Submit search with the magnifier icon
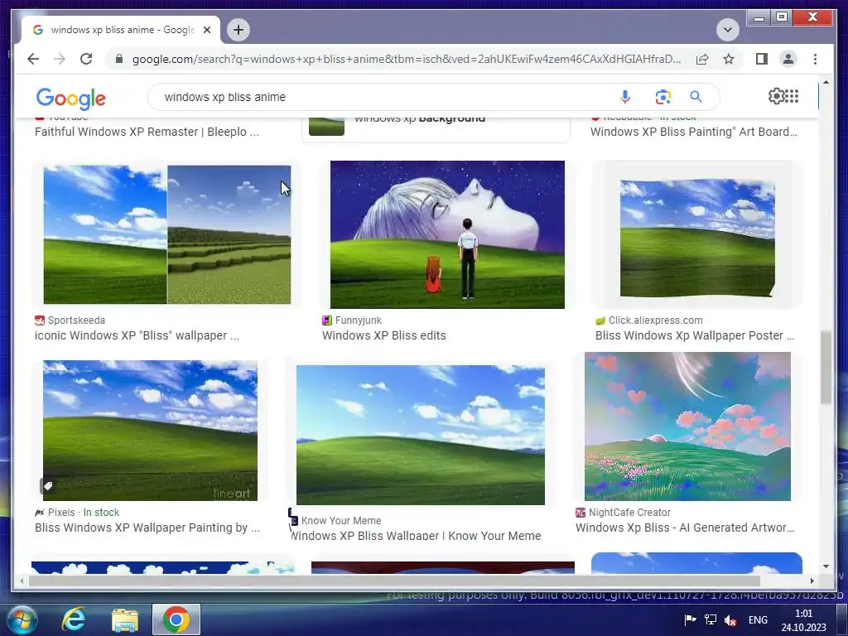Image resolution: width=848 pixels, height=636 pixels. coord(696,97)
